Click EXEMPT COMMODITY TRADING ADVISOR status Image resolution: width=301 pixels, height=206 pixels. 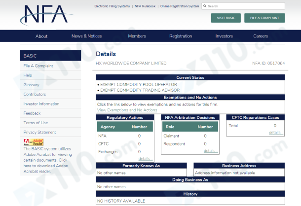pos(140,90)
